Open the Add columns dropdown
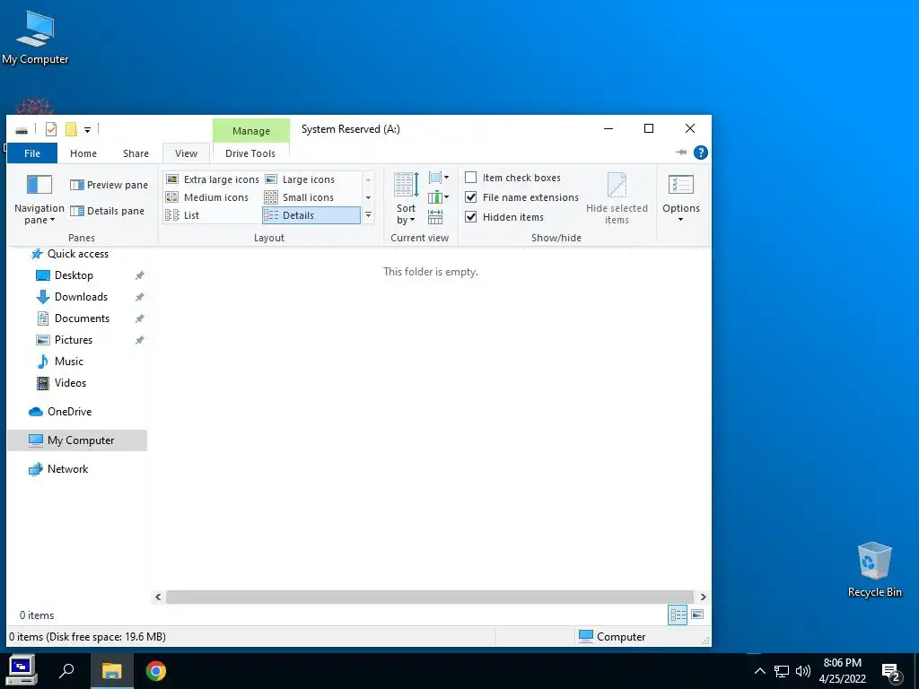 click(438, 196)
